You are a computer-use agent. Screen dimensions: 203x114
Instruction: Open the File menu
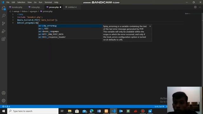click(8, 2)
